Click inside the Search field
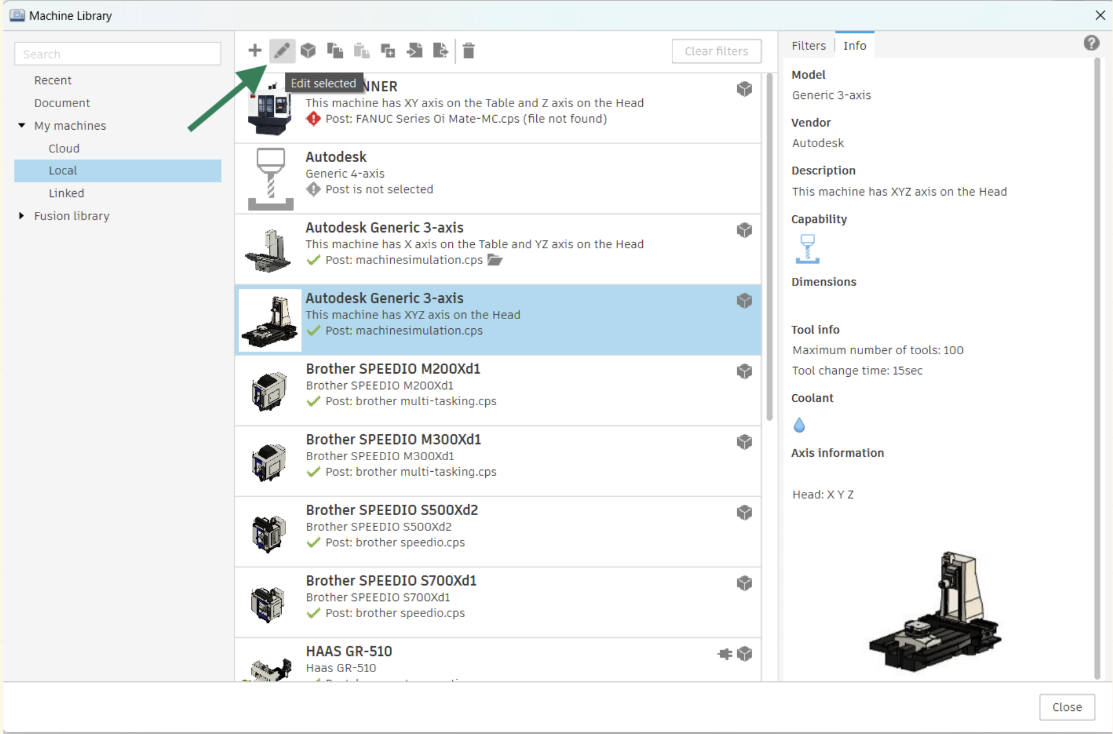The width and height of the screenshot is (1113, 734). point(118,53)
